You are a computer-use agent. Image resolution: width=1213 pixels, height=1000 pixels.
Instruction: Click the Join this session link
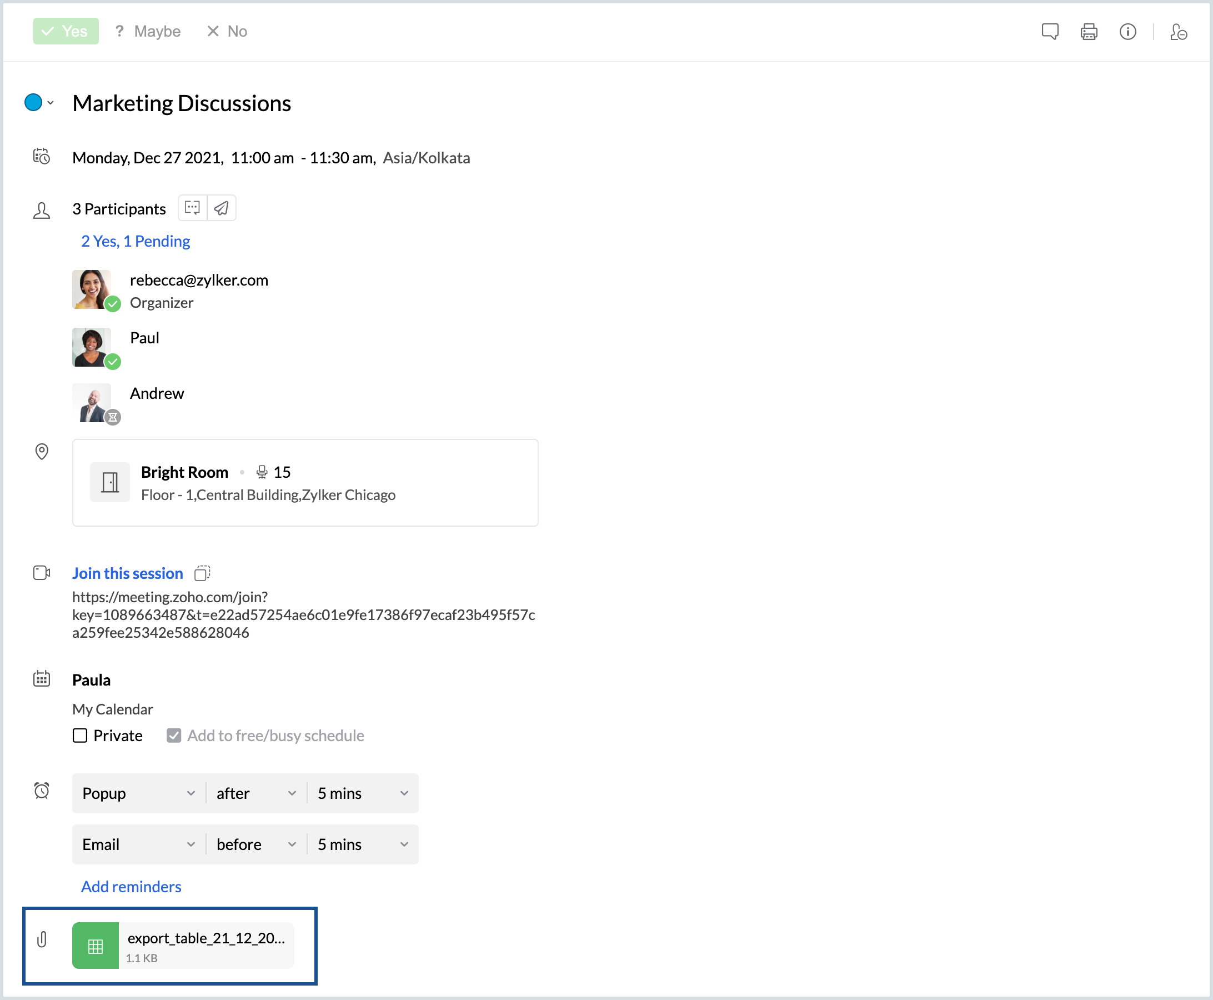(x=127, y=573)
